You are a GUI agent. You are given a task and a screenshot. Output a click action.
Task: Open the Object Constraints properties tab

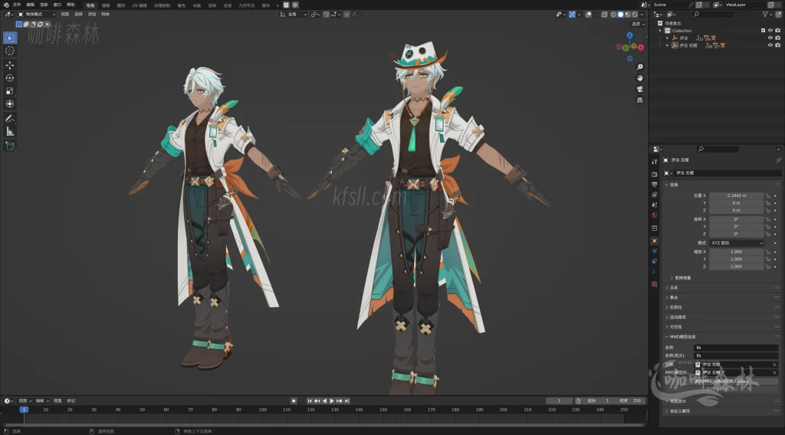tap(655, 261)
